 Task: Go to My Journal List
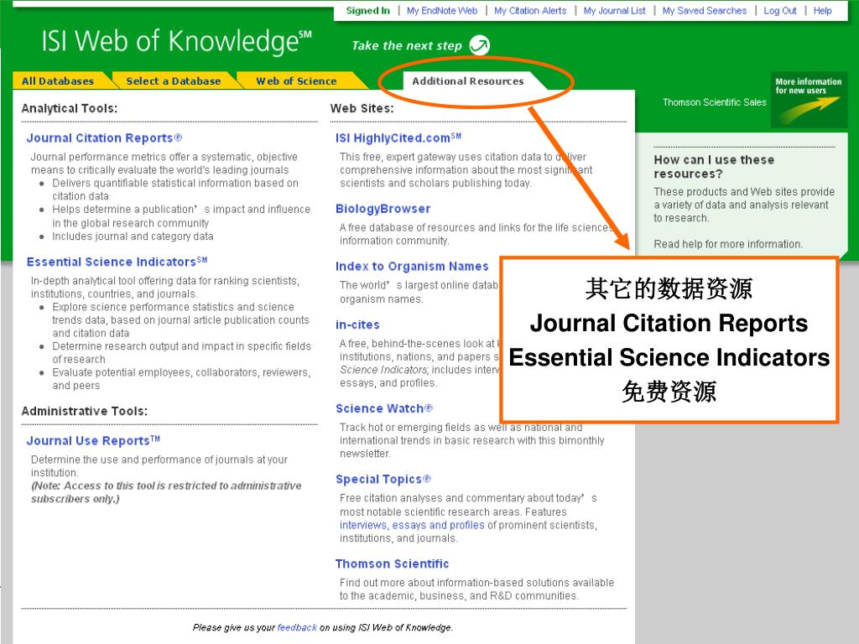pos(614,10)
